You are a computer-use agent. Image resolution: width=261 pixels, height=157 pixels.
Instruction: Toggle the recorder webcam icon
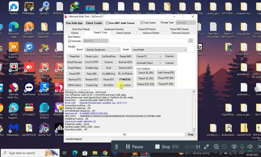coord(234,147)
